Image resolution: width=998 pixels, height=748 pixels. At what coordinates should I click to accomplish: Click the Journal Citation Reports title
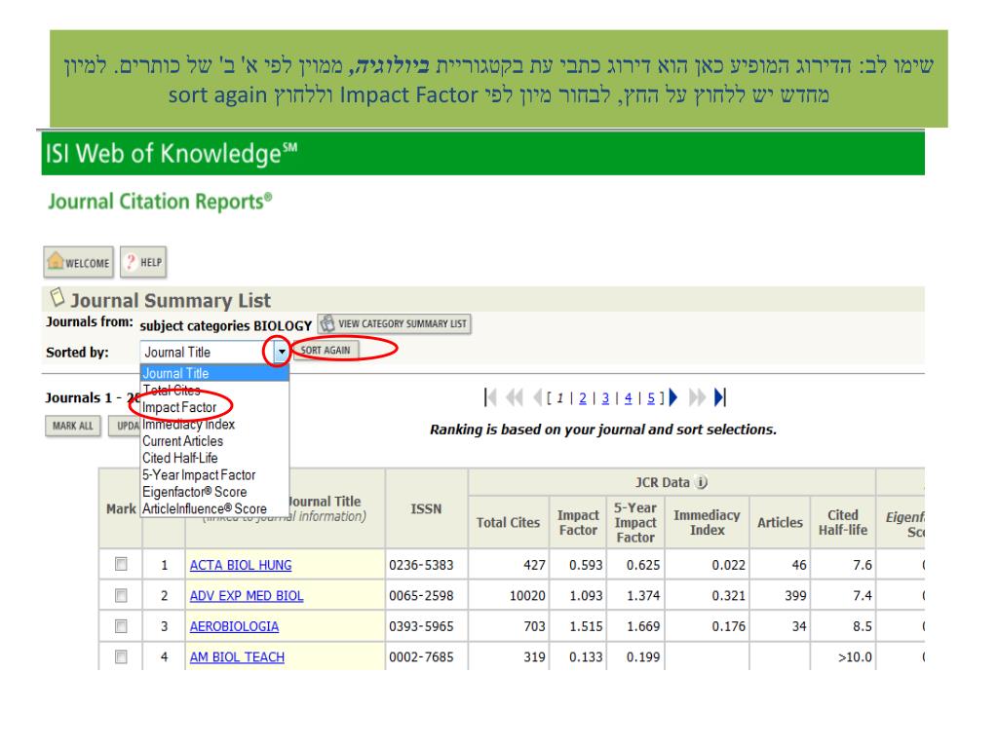click(x=160, y=202)
